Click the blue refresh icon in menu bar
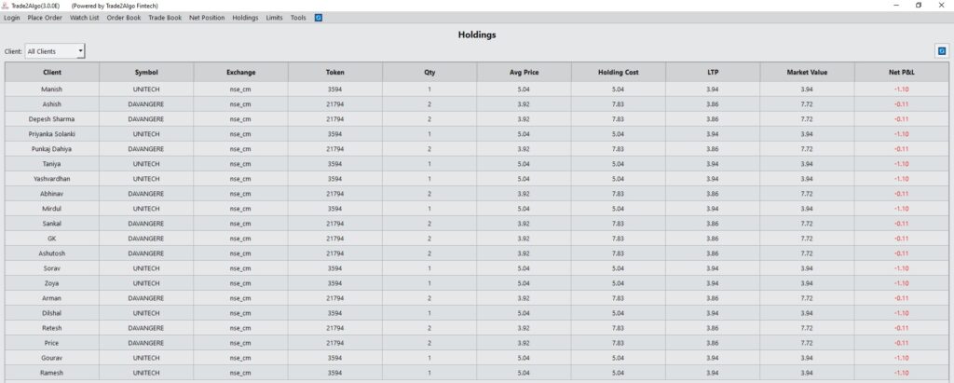954x383 pixels. (x=319, y=18)
